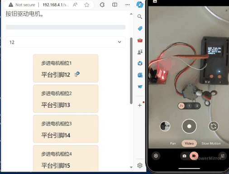This screenshot has height=174, width=229.
Task: Open the Read aloud icon
Action: click(x=75, y=5)
